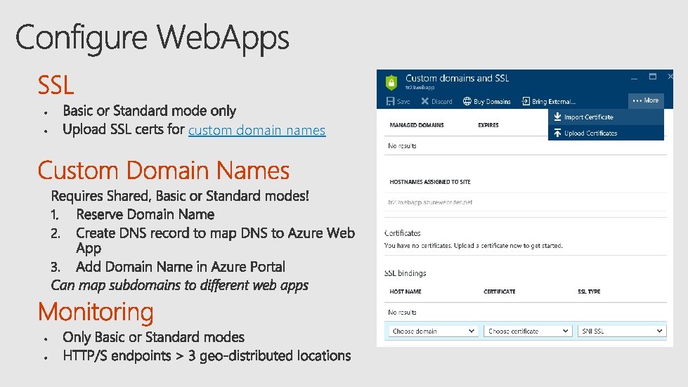Click 'Add Domain Name in Azure Portal' item
The image size is (688, 387).
[x=181, y=266]
